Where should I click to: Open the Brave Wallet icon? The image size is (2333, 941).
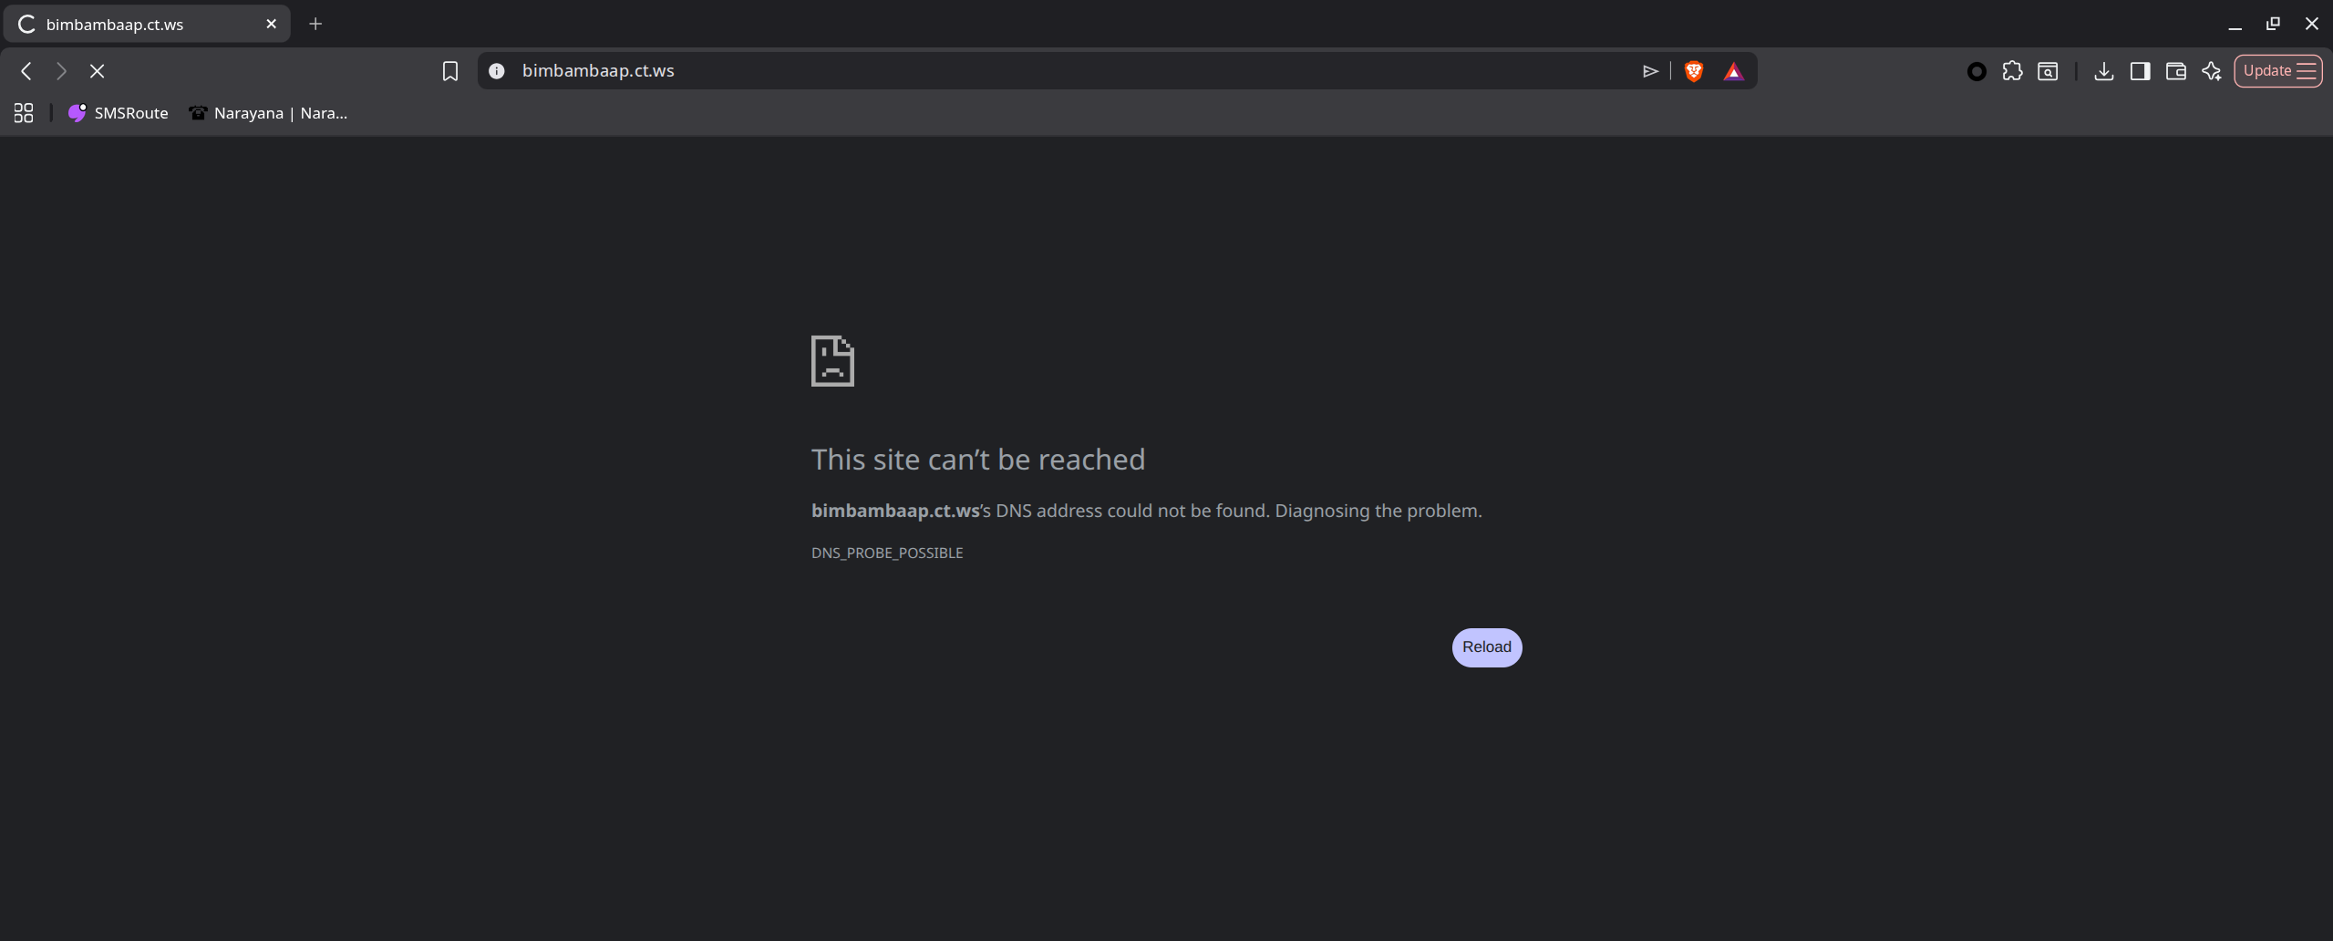coord(2176,71)
